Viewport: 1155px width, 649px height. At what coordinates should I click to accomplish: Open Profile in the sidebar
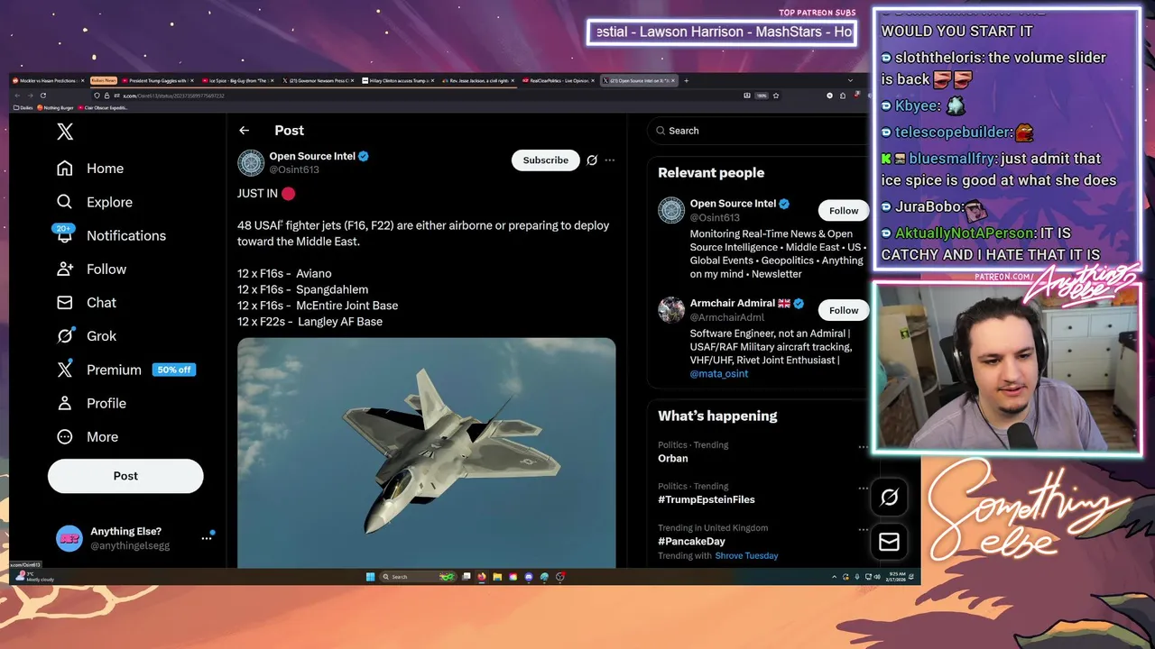click(x=91, y=403)
